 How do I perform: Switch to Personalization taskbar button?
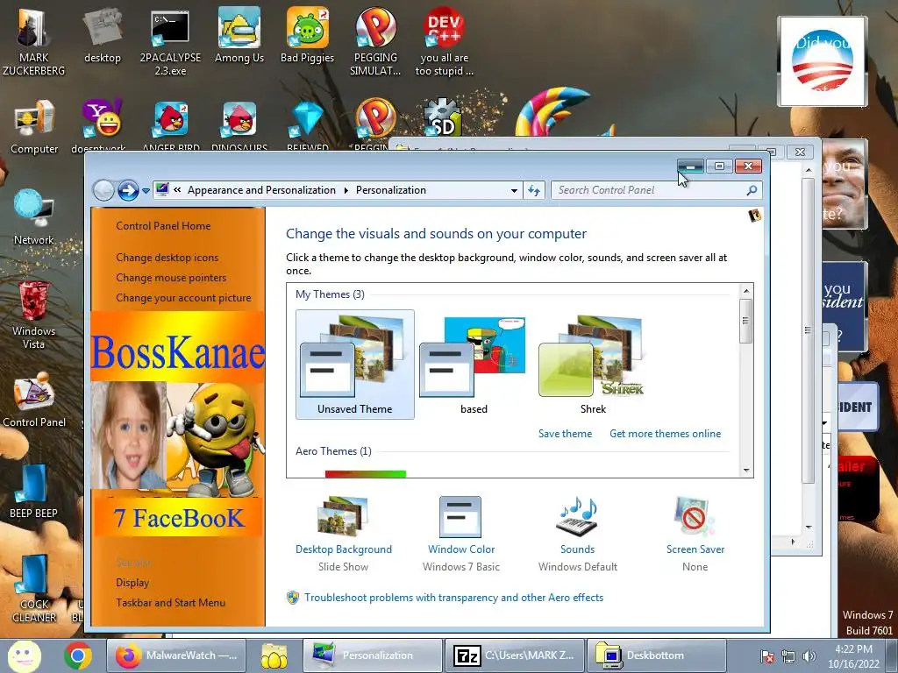(x=372, y=655)
